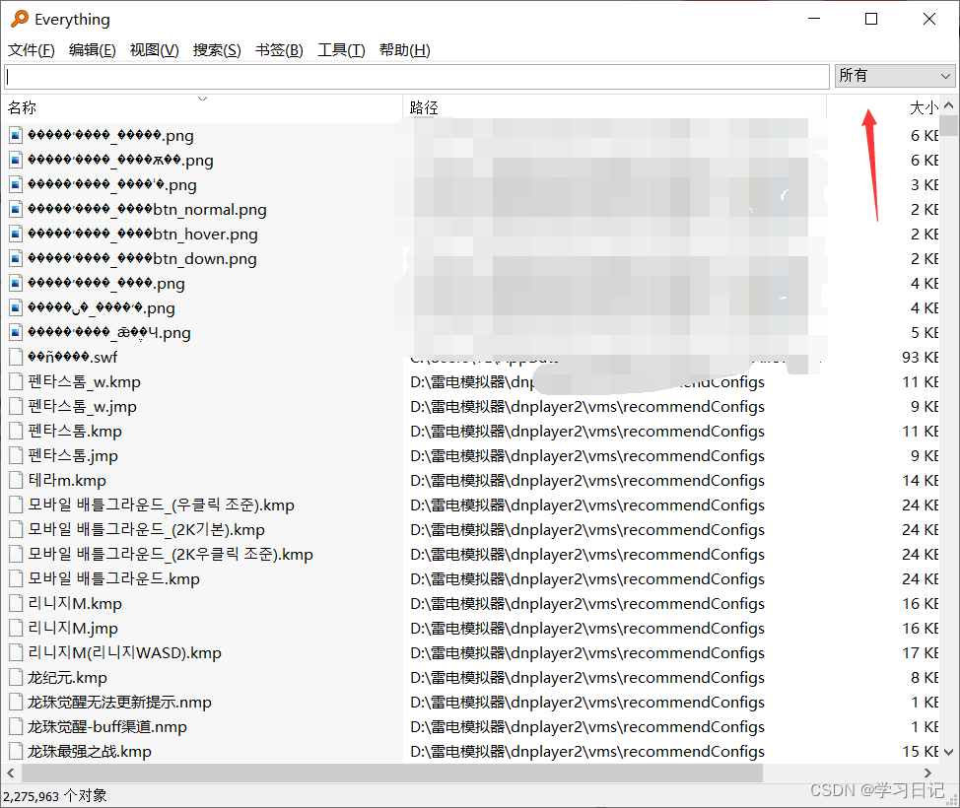Select the file name 리니지M(리니지WASD).kmp
The image size is (960, 808).
click(124, 652)
